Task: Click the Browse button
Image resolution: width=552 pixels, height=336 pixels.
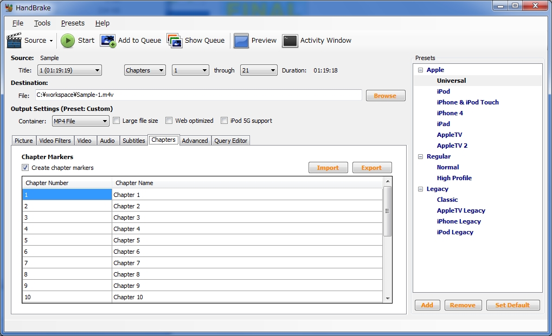Action: click(385, 96)
